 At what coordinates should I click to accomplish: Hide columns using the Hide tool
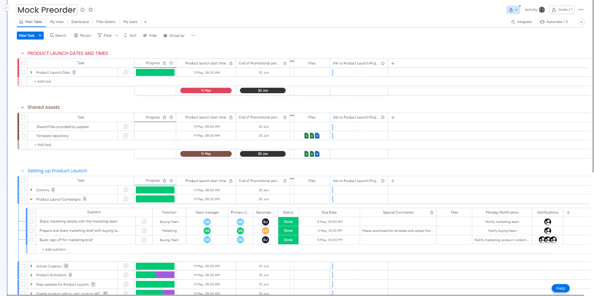point(150,36)
